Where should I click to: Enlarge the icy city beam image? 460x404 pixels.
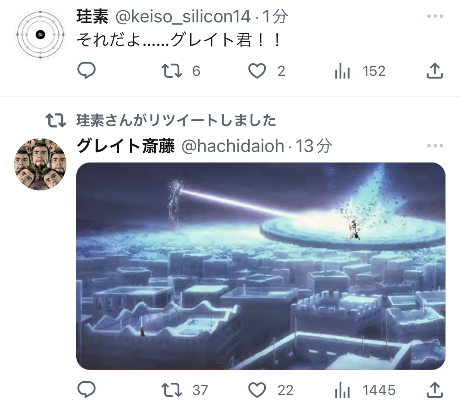point(261,266)
